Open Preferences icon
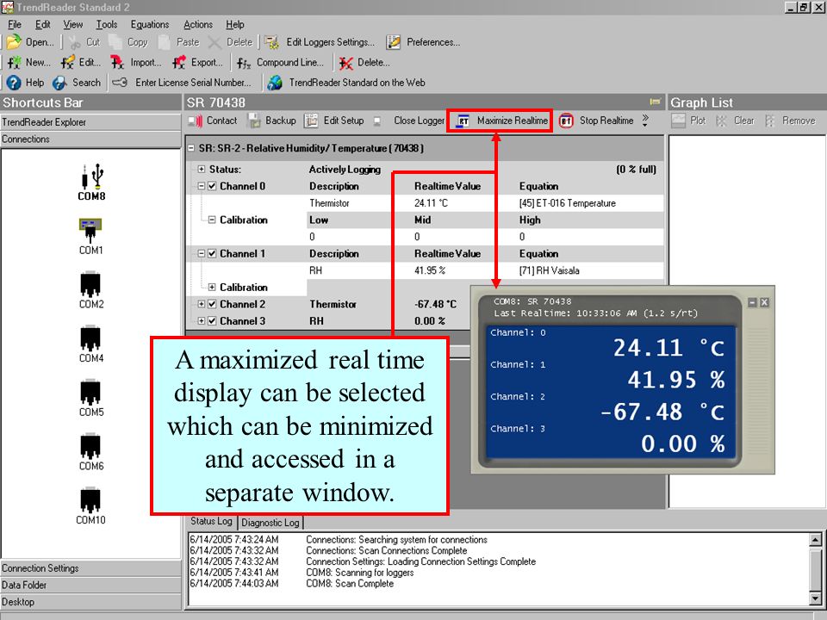The width and height of the screenshot is (827, 620). pyautogui.click(x=394, y=42)
